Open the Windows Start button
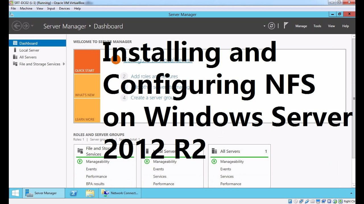The image size is (364, 204). click(x=15, y=193)
